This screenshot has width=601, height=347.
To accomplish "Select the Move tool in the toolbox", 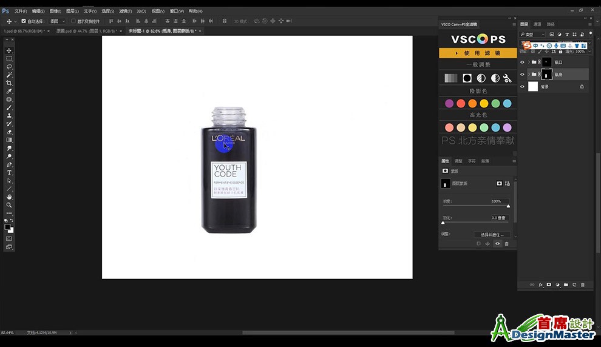I will click(x=9, y=50).
